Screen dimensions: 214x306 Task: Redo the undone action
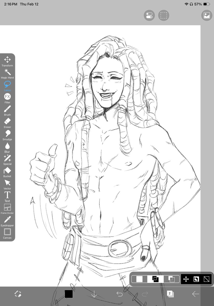click(145, 294)
